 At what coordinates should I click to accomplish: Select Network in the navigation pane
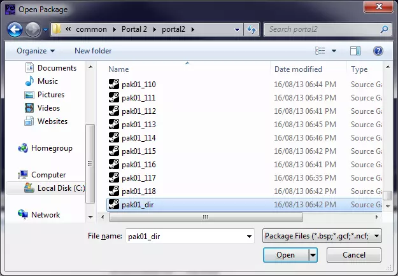39,215
